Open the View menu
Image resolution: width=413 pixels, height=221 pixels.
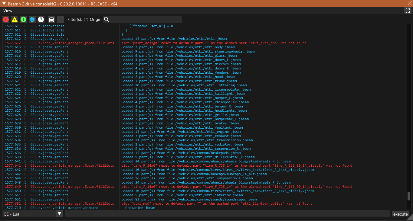8,11
